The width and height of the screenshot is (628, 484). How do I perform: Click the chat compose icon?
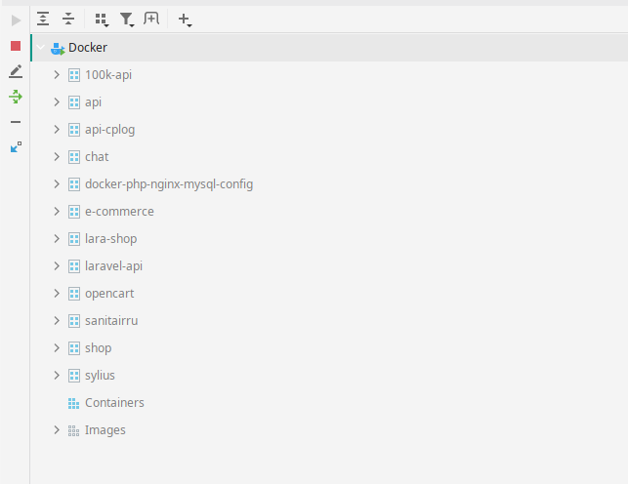point(74,157)
